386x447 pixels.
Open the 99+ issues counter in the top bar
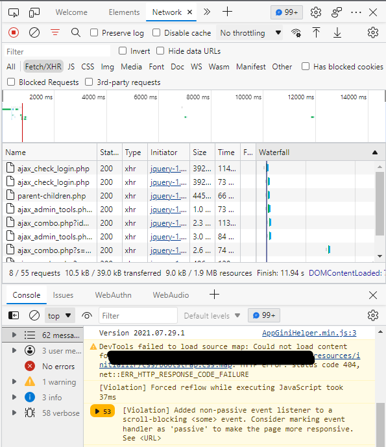[x=287, y=12]
